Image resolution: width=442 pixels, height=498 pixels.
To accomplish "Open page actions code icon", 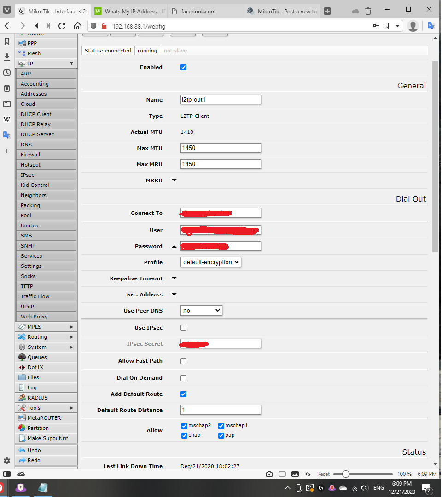I will pyautogui.click(x=308, y=474).
